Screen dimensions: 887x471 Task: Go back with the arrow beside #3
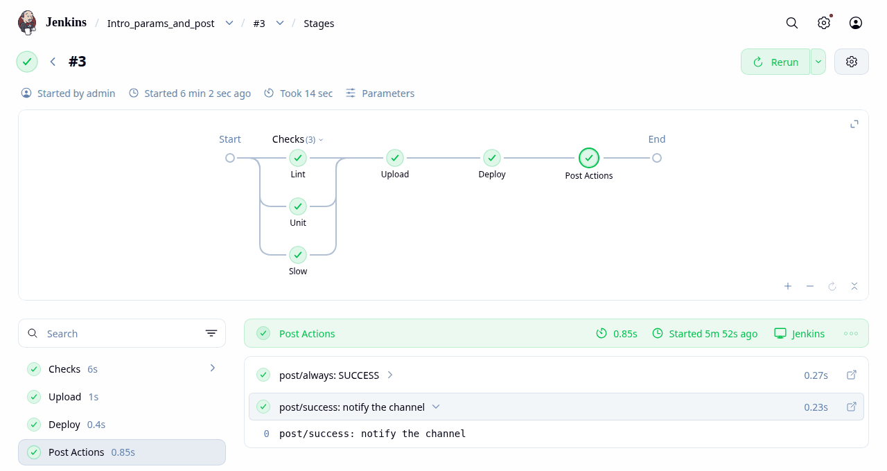(53, 62)
